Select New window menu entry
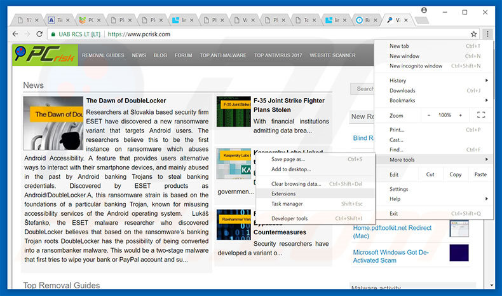 (433, 56)
